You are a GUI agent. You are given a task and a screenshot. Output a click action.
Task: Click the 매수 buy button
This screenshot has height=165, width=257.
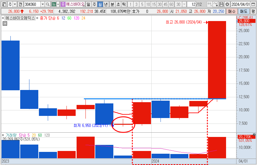coord(232,11)
